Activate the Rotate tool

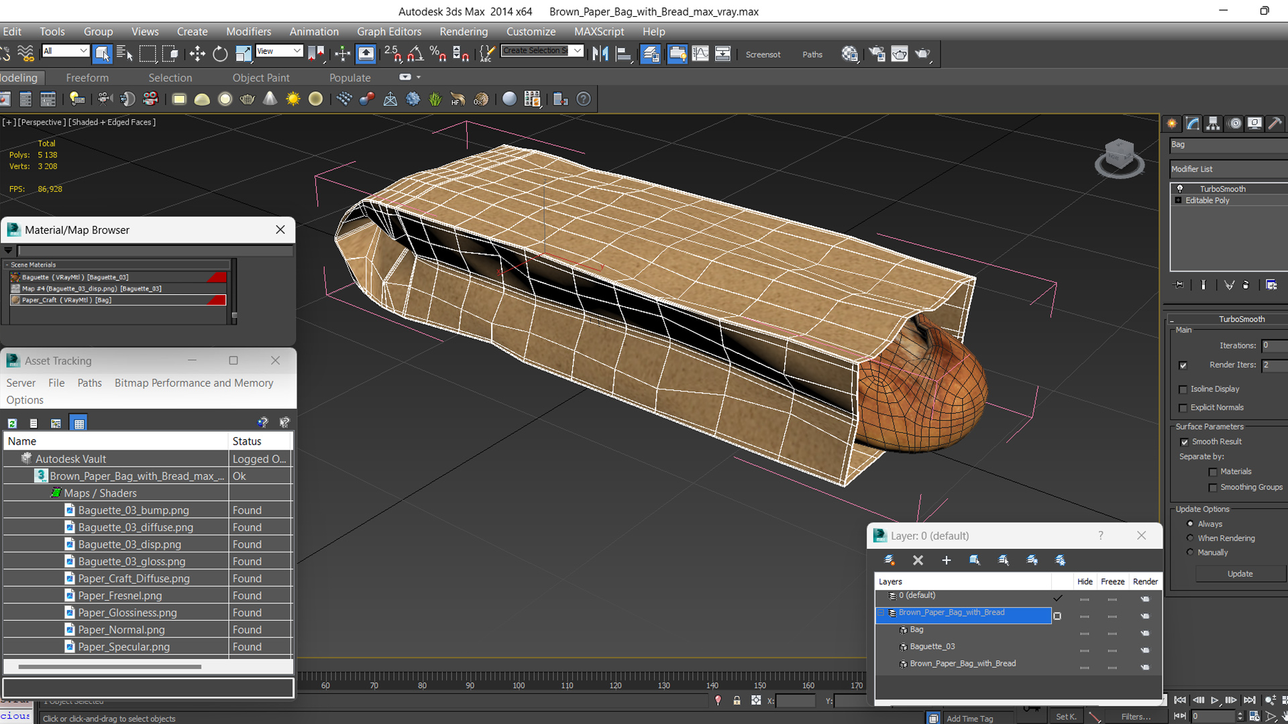click(x=220, y=54)
